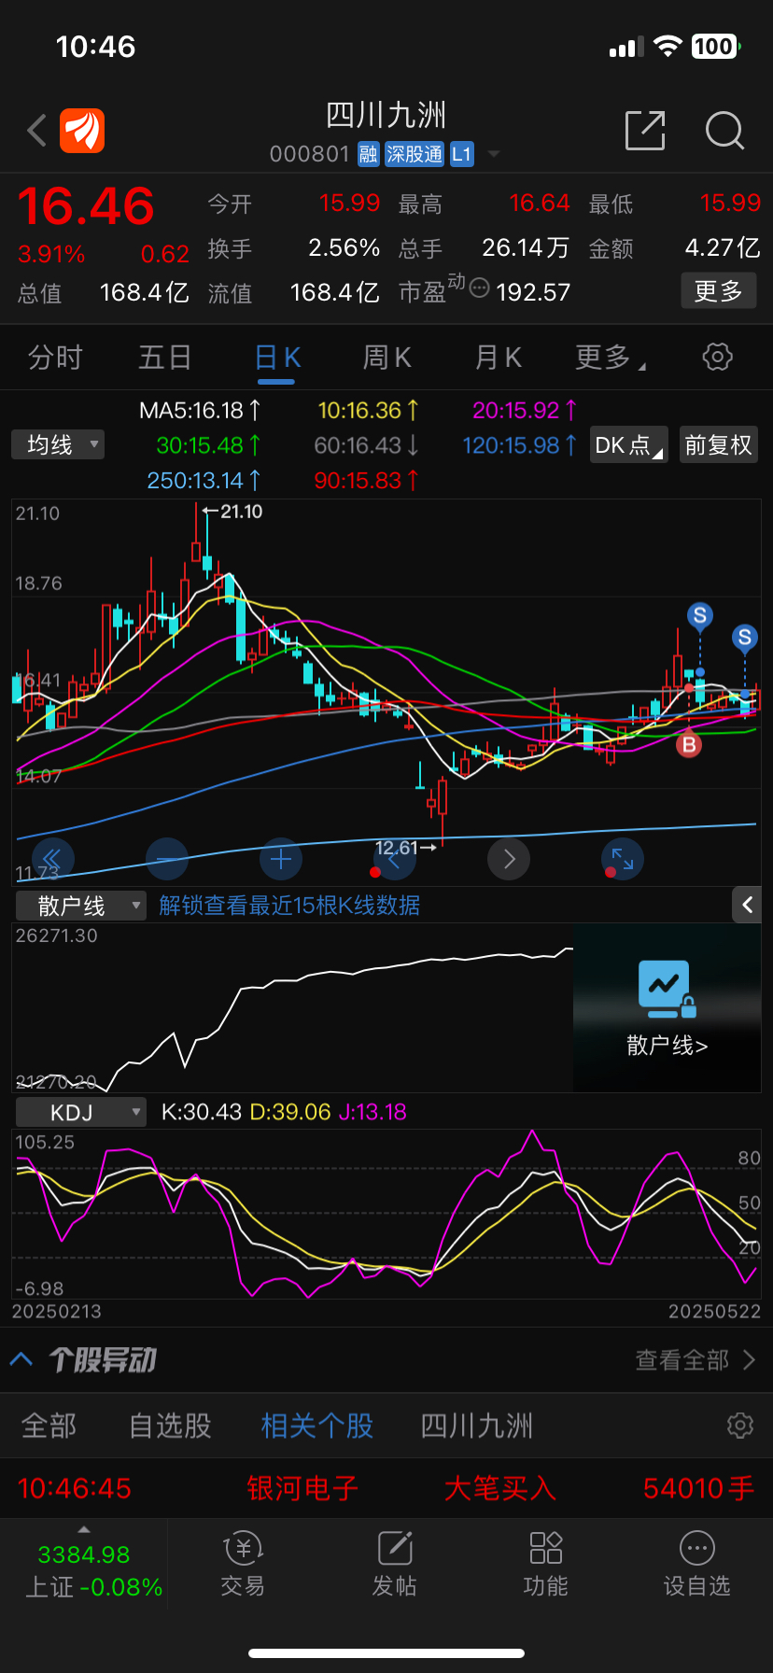The width and height of the screenshot is (773, 1673).
Task: Switch to the 月K tab
Action: [x=498, y=358]
